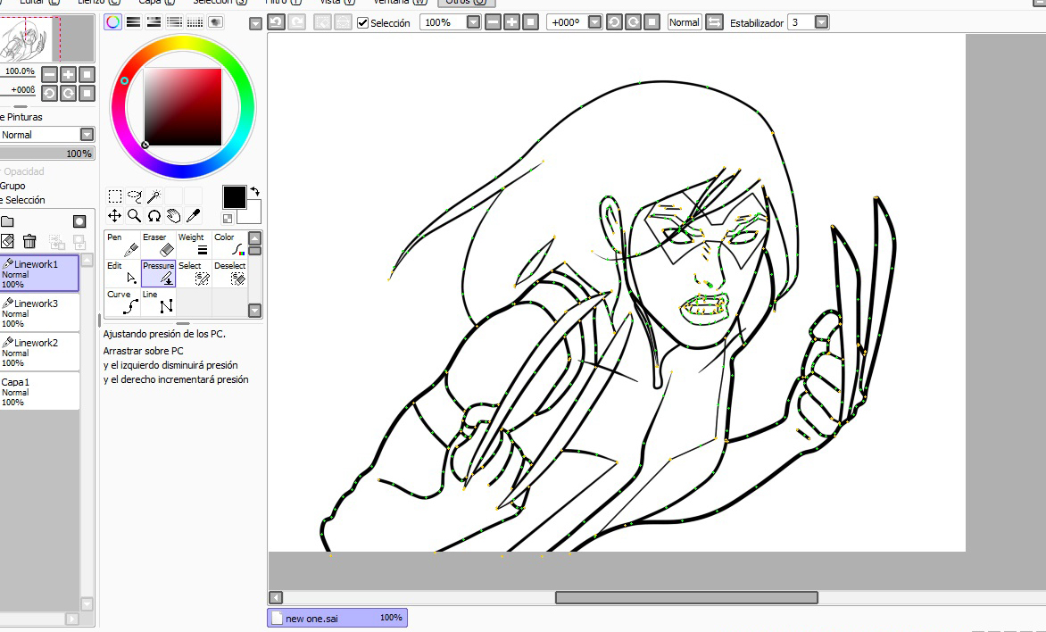The height and width of the screenshot is (632, 1046).
Task: Undo the last action in toolbar
Action: pyautogui.click(x=276, y=22)
